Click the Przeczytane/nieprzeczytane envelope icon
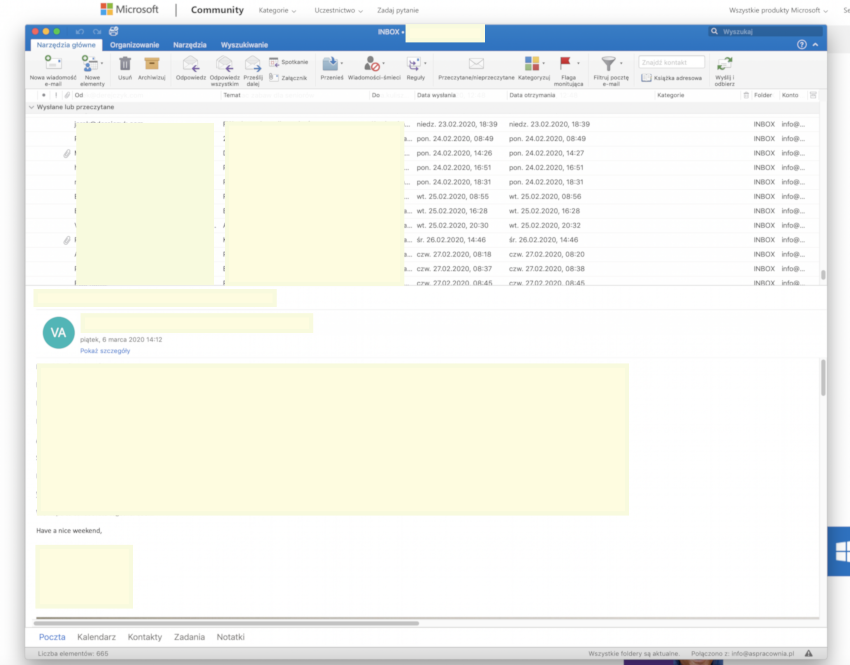 tap(476, 64)
